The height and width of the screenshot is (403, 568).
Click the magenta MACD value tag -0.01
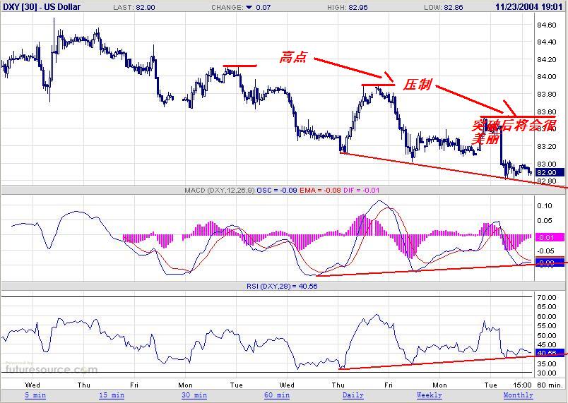[x=550, y=237]
